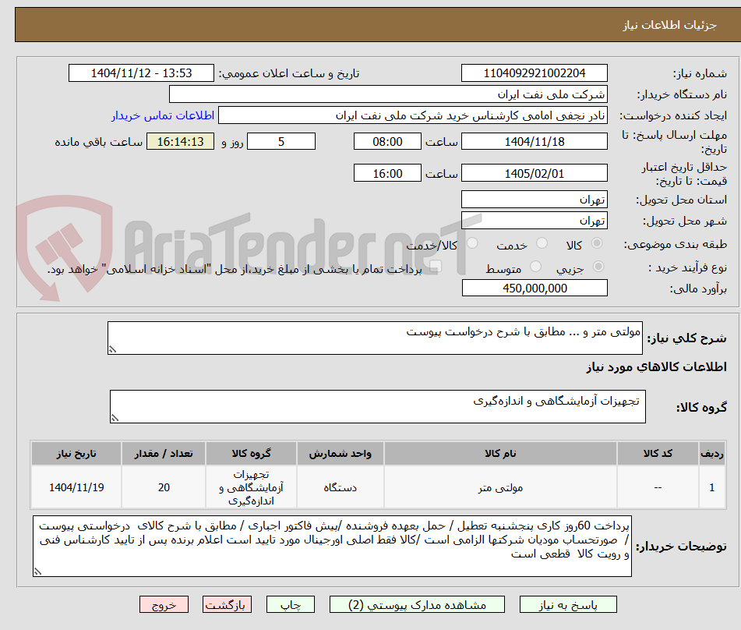Click the general need description text area
The height and width of the screenshot is (630, 741).
pyautogui.click(x=375, y=338)
